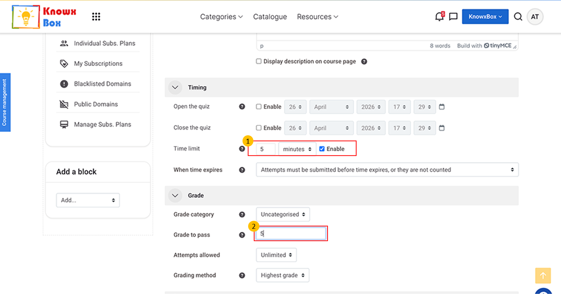Go to Blacklisted Domains
Screen dimensions: 561x294
tap(103, 84)
